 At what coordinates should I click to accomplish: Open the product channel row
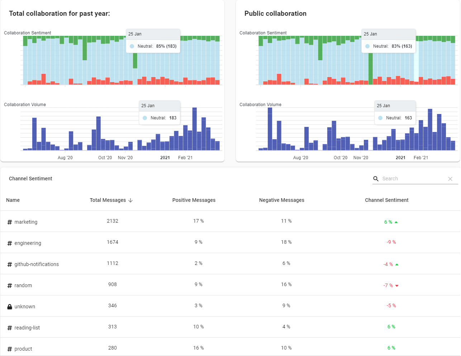23,349
